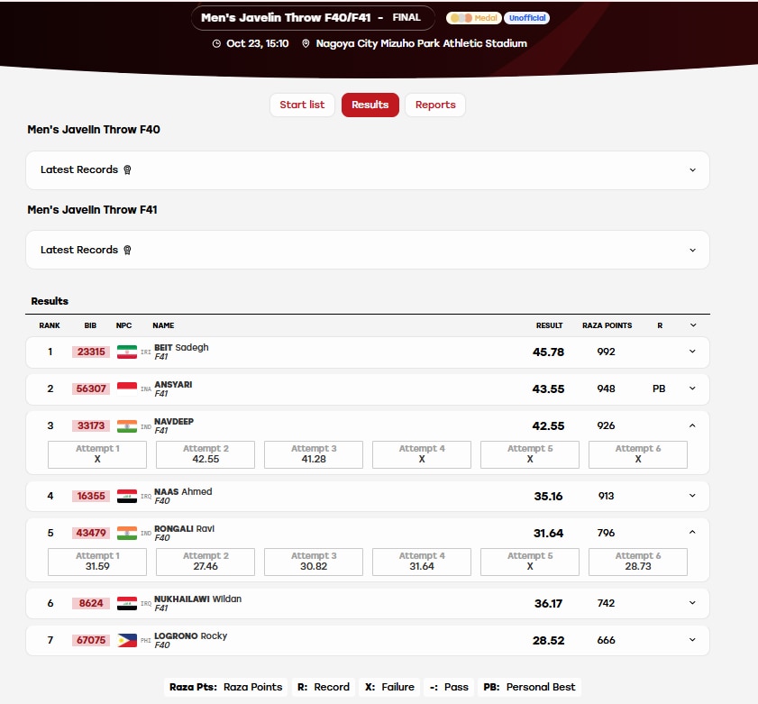Open athlete name BEIT Sadegh
Screen dimensions: 758x704
[x=181, y=347]
